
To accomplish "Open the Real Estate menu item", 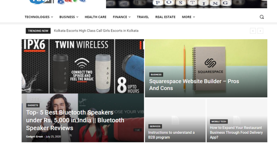I will click(165, 17).
